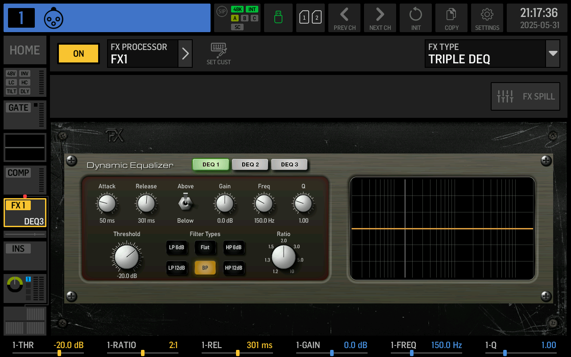Open the SETTINGS gear

(487, 18)
